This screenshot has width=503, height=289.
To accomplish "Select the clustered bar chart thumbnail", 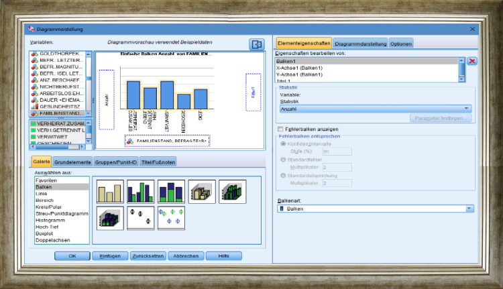I will (141, 192).
